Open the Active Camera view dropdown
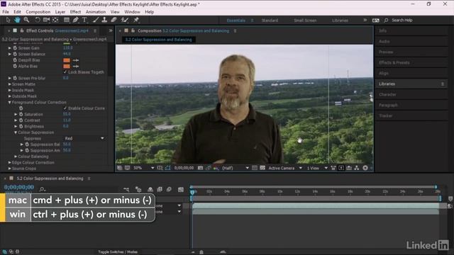The width and height of the screenshot is (454, 255). (285, 168)
